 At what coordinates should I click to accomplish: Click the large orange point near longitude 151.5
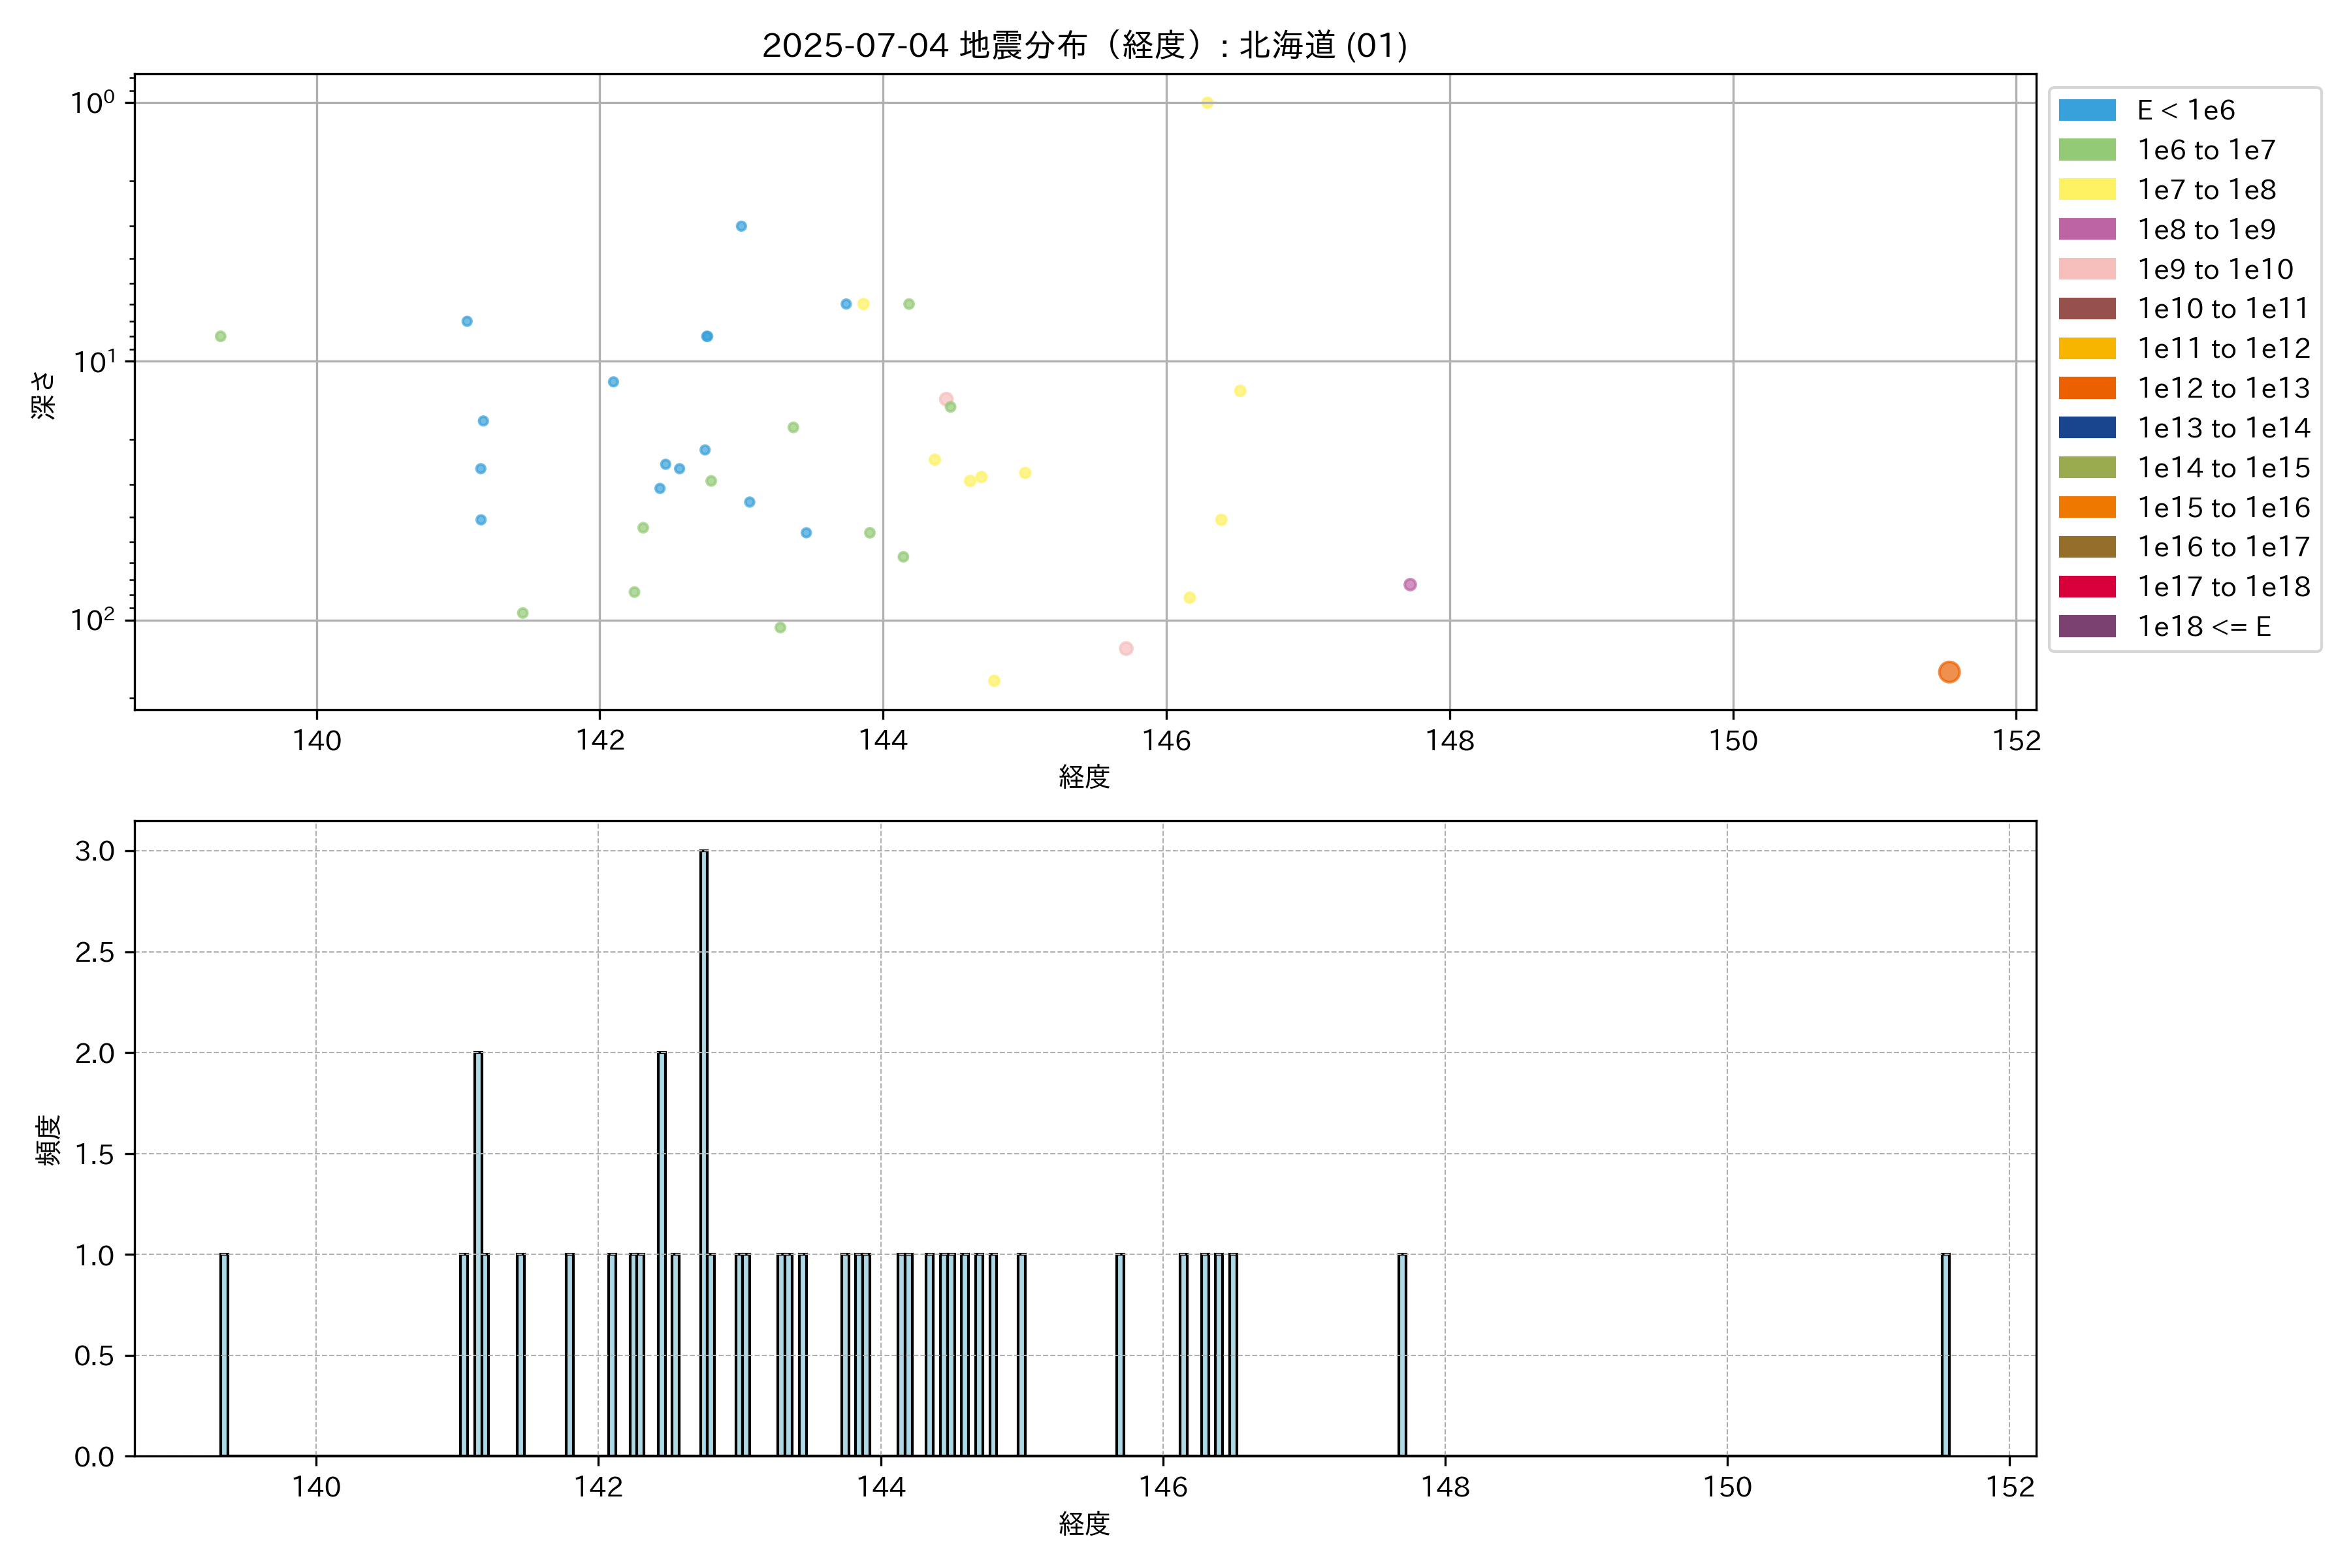tap(1948, 673)
